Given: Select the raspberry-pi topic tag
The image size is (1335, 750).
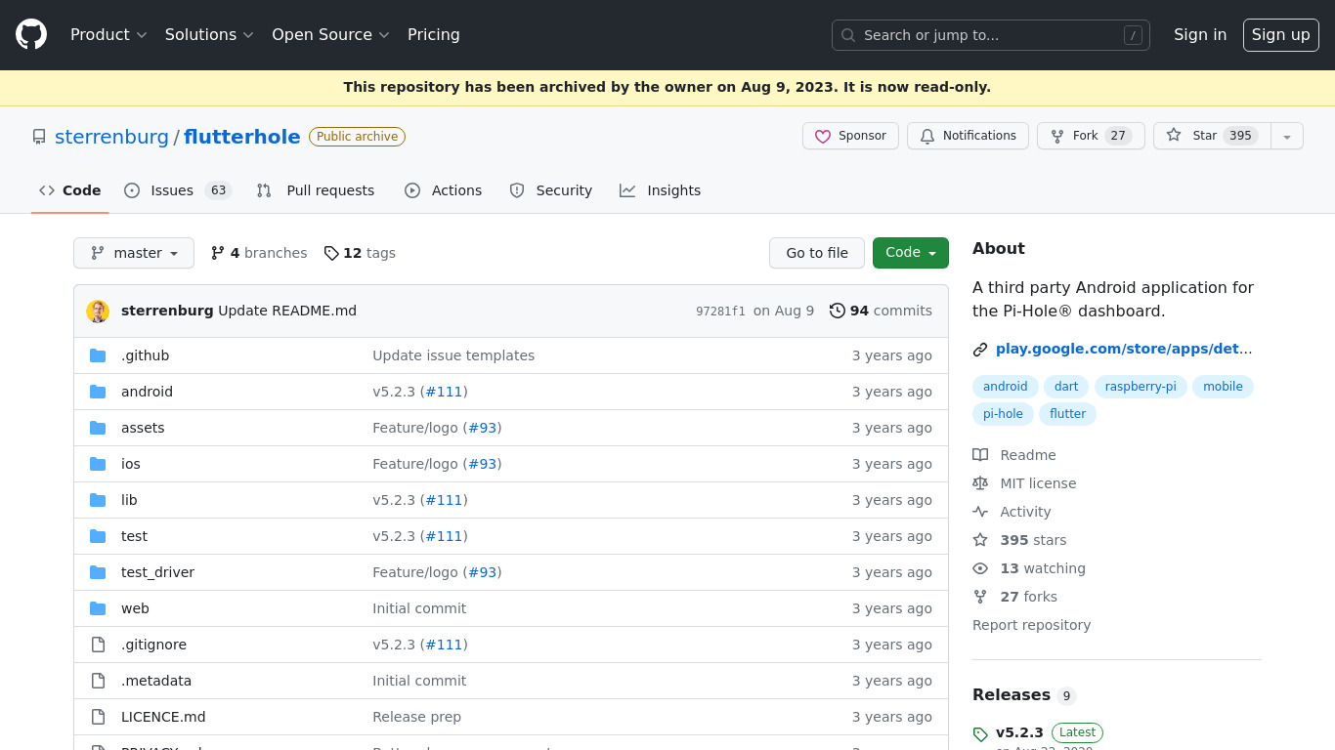Looking at the screenshot, I should coord(1141,387).
